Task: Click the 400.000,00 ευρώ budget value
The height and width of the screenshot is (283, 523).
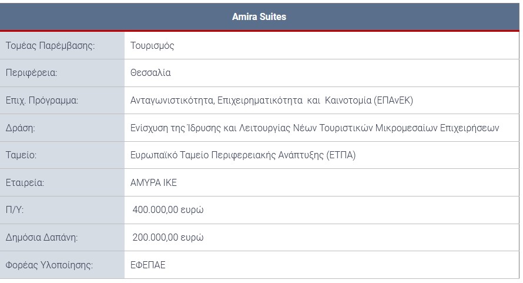Action: click(168, 210)
